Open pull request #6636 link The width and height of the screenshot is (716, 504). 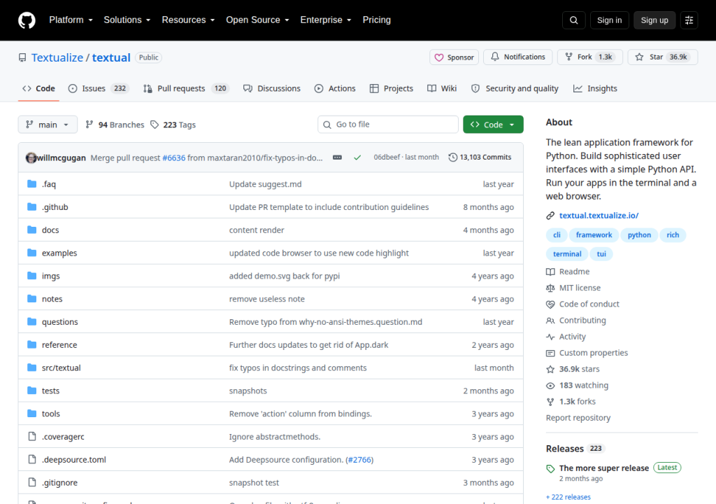pos(174,157)
